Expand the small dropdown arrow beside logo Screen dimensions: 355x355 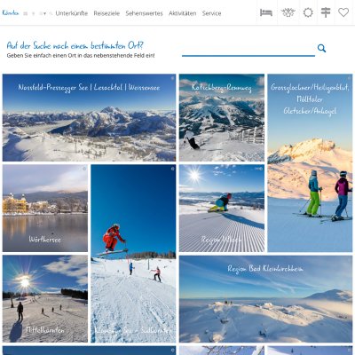[44, 13]
